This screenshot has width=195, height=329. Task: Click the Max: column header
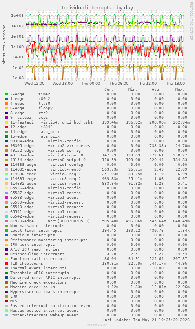coord(180,89)
